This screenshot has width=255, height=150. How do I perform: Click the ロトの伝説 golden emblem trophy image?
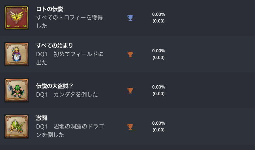coord(17,18)
